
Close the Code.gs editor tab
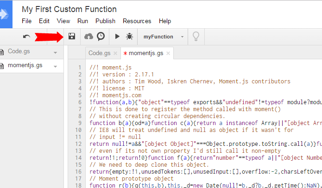pyautogui.click(x=115, y=53)
